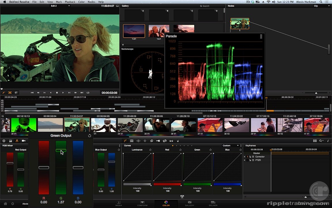The image size is (332, 208).
Task: Reset the Green Output channel
Action: click(x=90, y=135)
